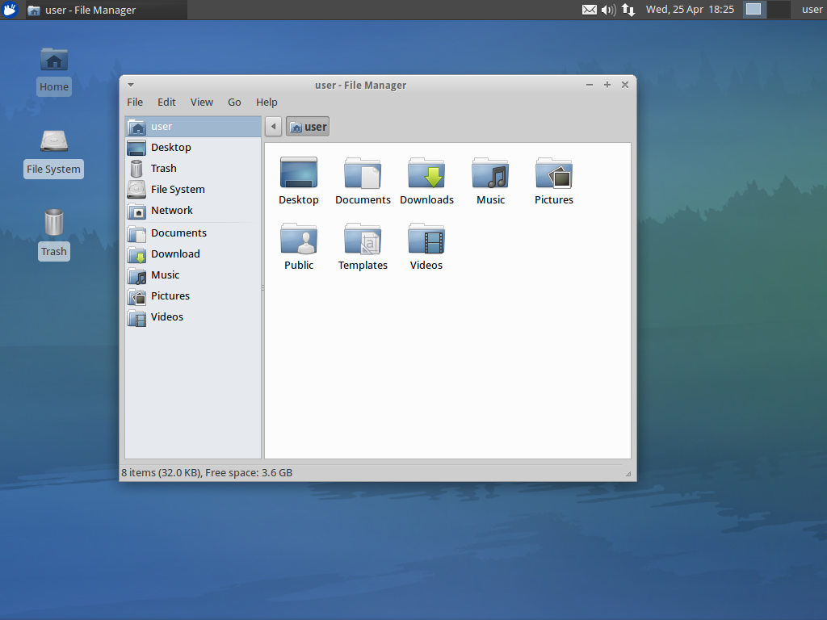
Task: Select Trash in the sidebar
Action: pos(163,168)
